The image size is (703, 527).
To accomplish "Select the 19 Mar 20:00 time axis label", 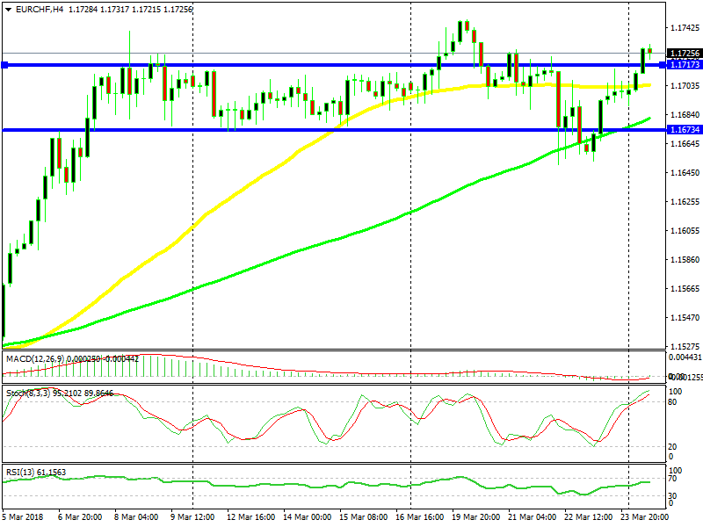I will (x=475, y=517).
